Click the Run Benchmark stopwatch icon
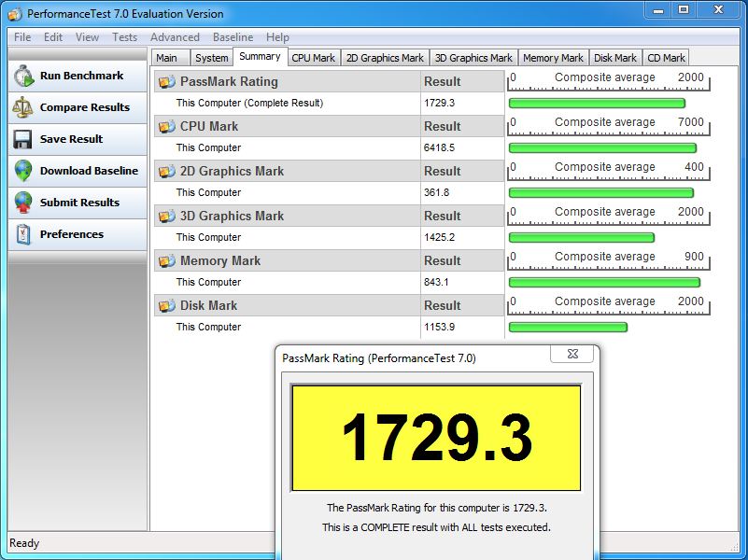 [23, 77]
